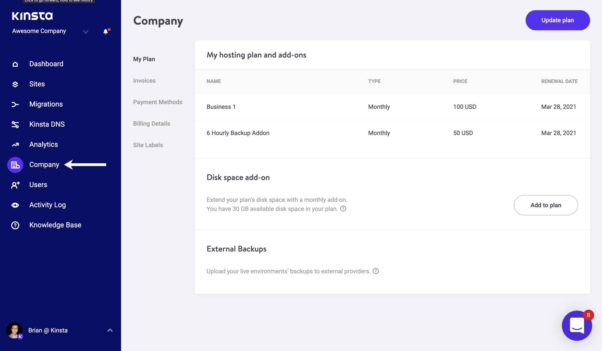
Task: Click the Update plan button
Action: pyautogui.click(x=557, y=20)
